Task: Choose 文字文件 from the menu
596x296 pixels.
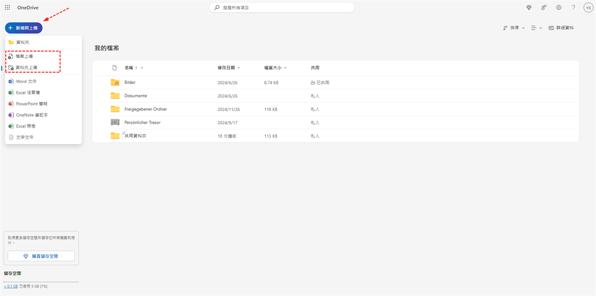Action: [x=43, y=137]
